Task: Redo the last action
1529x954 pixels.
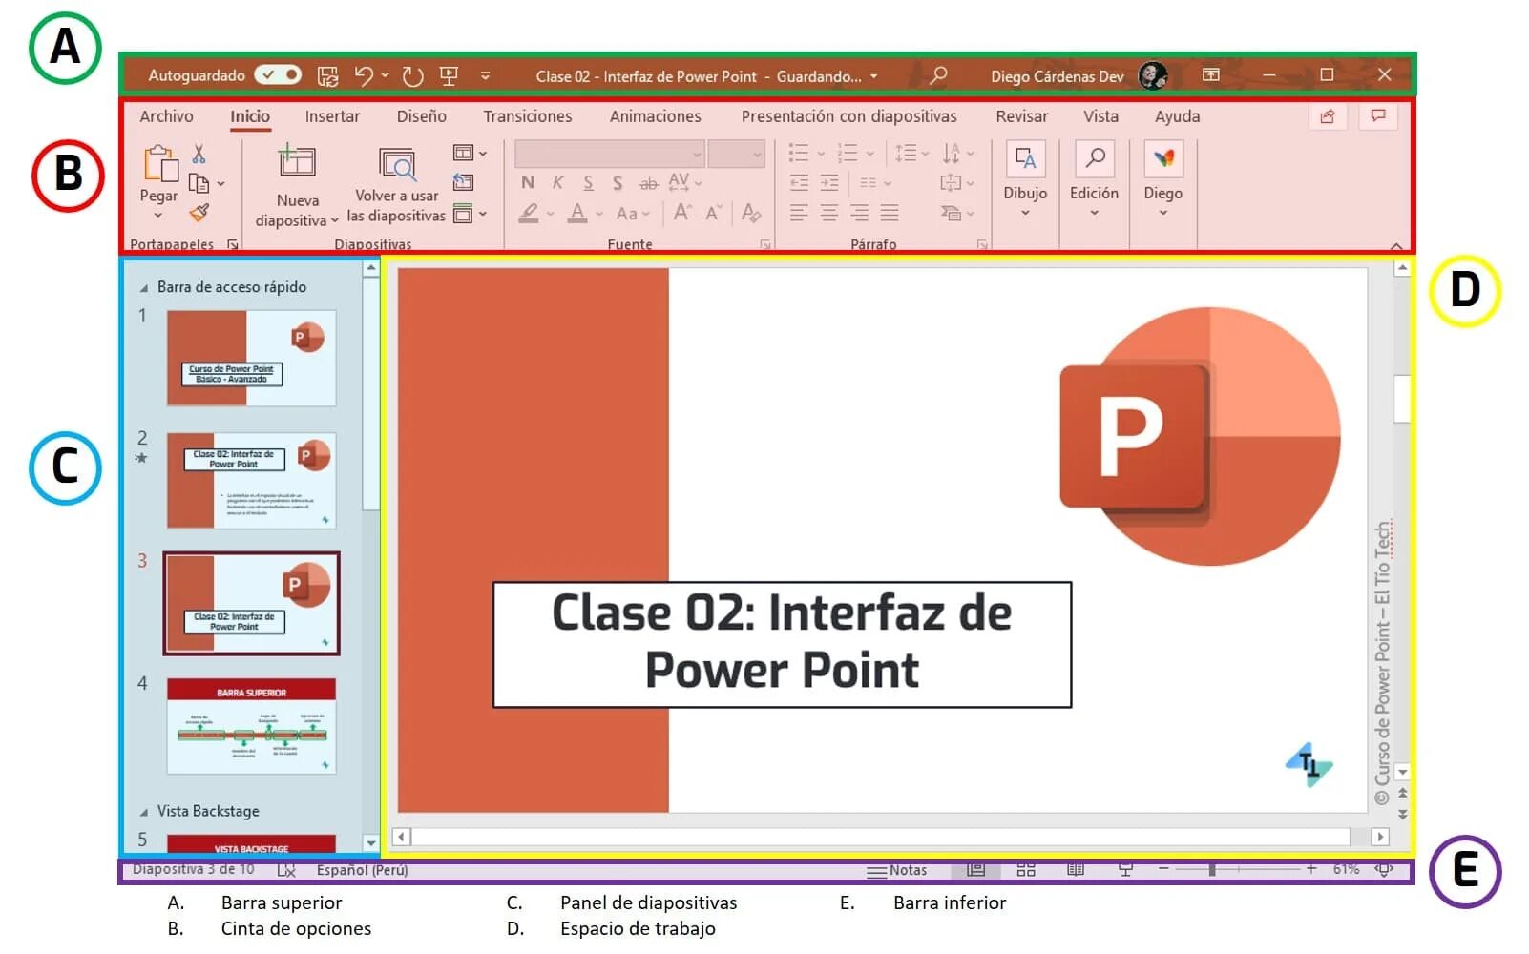Action: click(x=412, y=75)
